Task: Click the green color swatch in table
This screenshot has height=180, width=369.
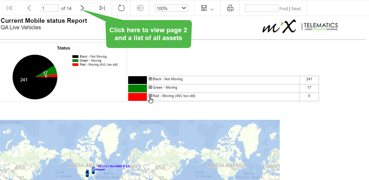Action: 137,88
